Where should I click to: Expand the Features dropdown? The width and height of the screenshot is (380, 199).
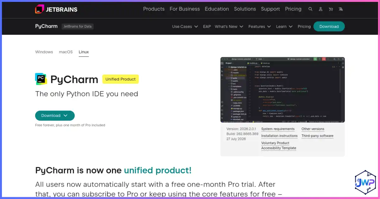coord(260,27)
